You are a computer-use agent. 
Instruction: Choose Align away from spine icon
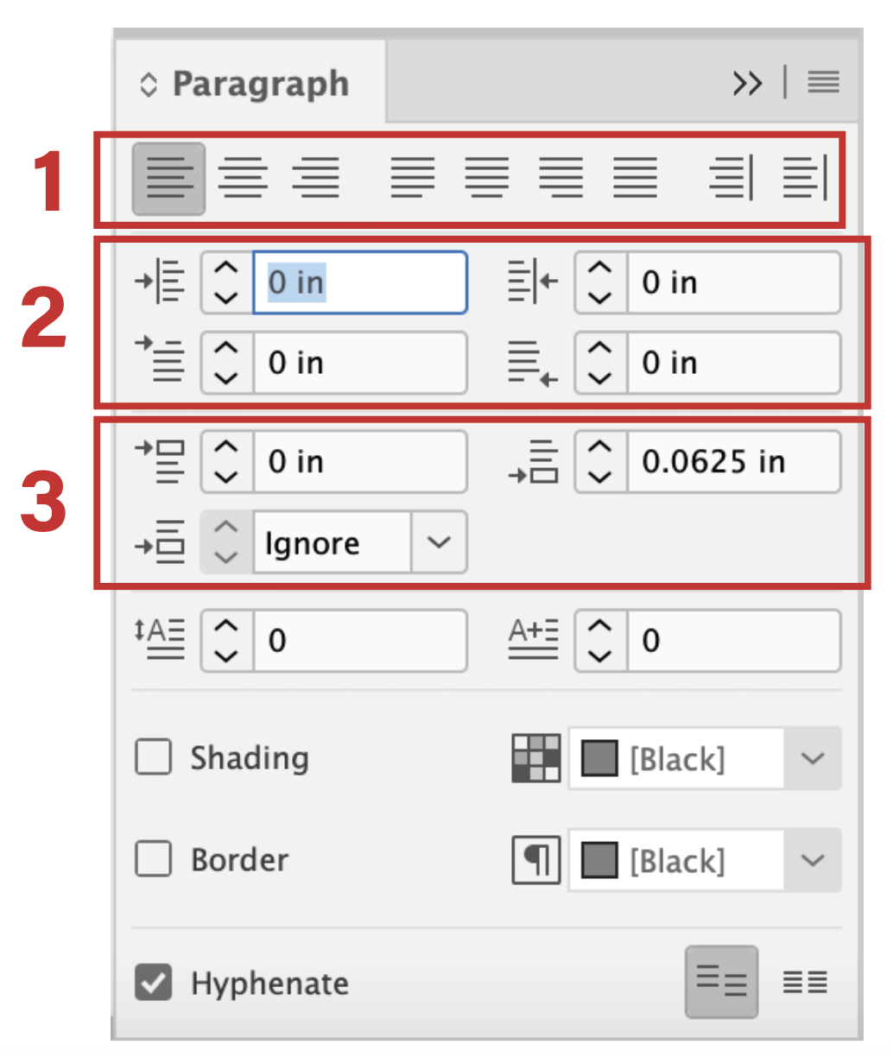click(x=805, y=179)
